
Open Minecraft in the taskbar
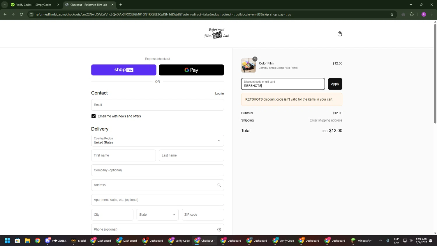click(x=361, y=241)
